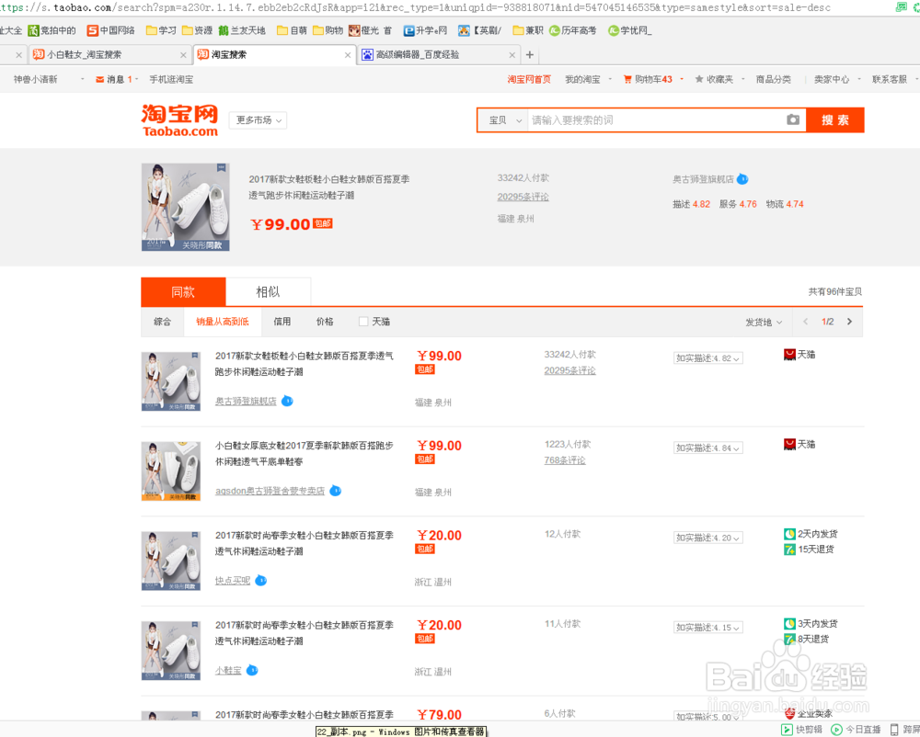This screenshot has height=737, width=920.
Task: Sort results by 综合
Action: 163,322
